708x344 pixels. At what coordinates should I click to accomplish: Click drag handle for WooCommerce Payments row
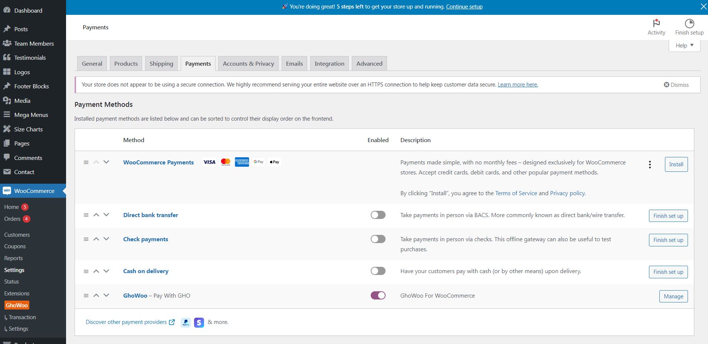point(86,162)
